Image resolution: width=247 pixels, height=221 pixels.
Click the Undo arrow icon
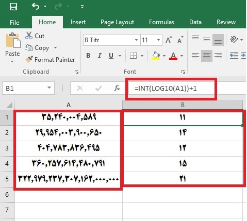(x=36, y=7)
